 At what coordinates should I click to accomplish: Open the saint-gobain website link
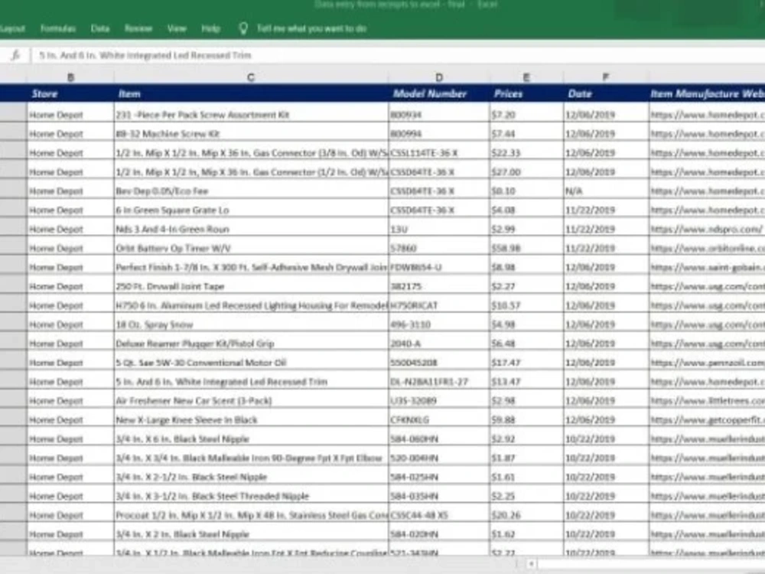[707, 267]
